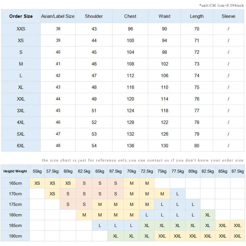
Task: Click the 3XL order size row label
Action: click(21, 111)
